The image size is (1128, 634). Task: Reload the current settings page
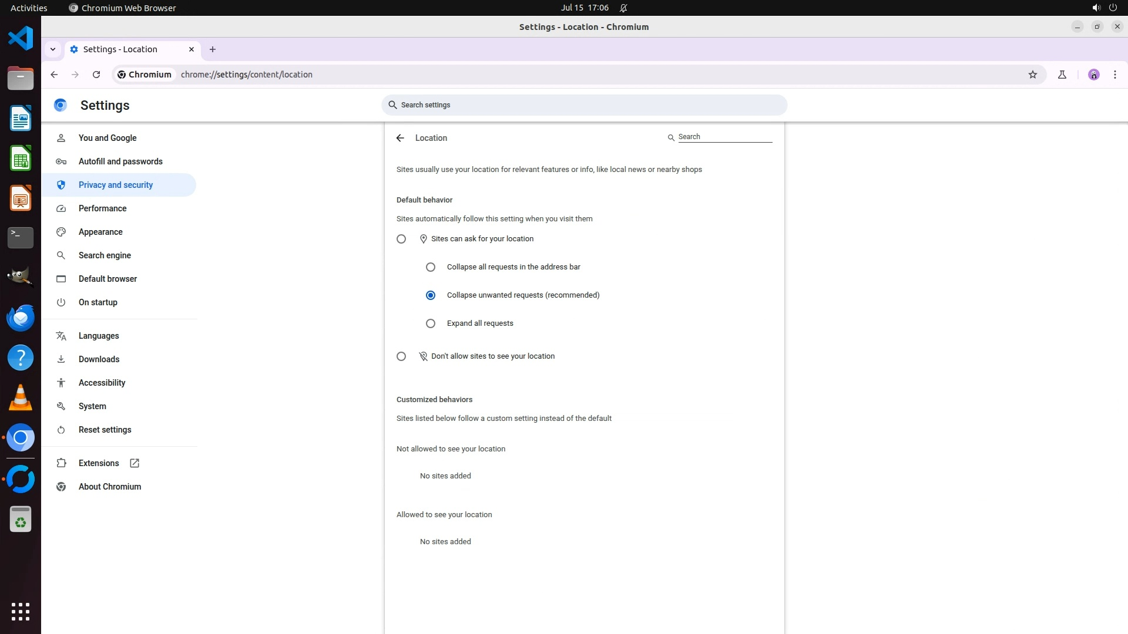point(96,75)
